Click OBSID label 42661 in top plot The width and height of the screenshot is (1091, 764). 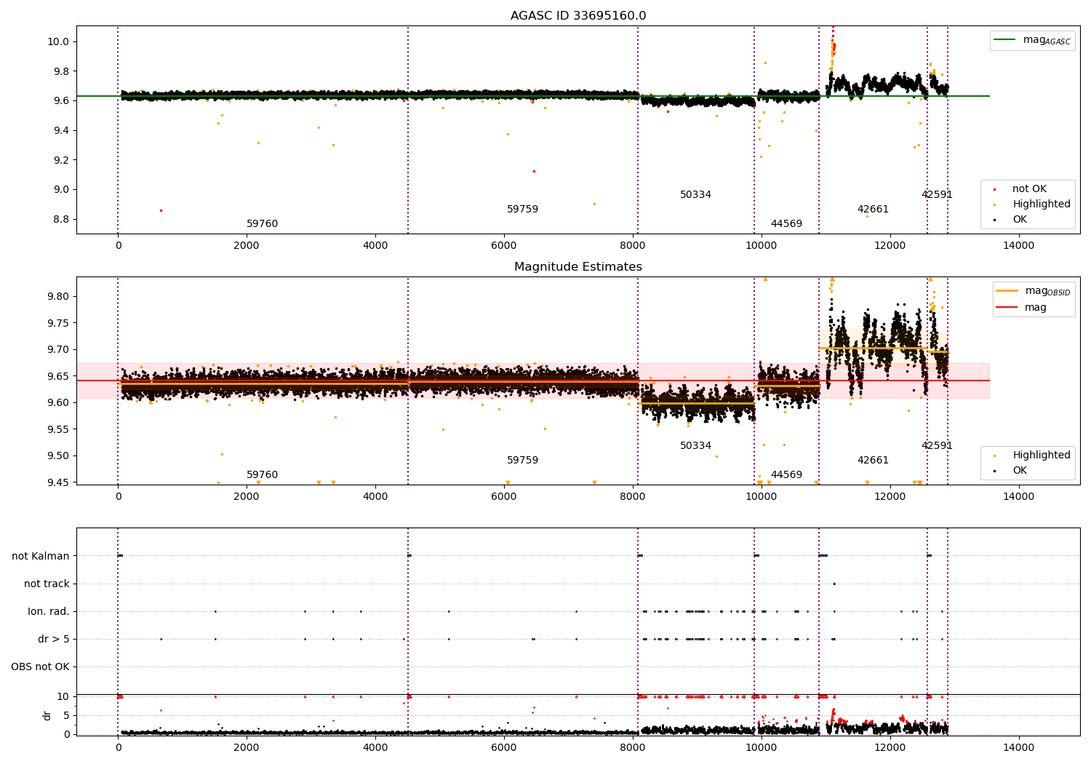(x=873, y=210)
